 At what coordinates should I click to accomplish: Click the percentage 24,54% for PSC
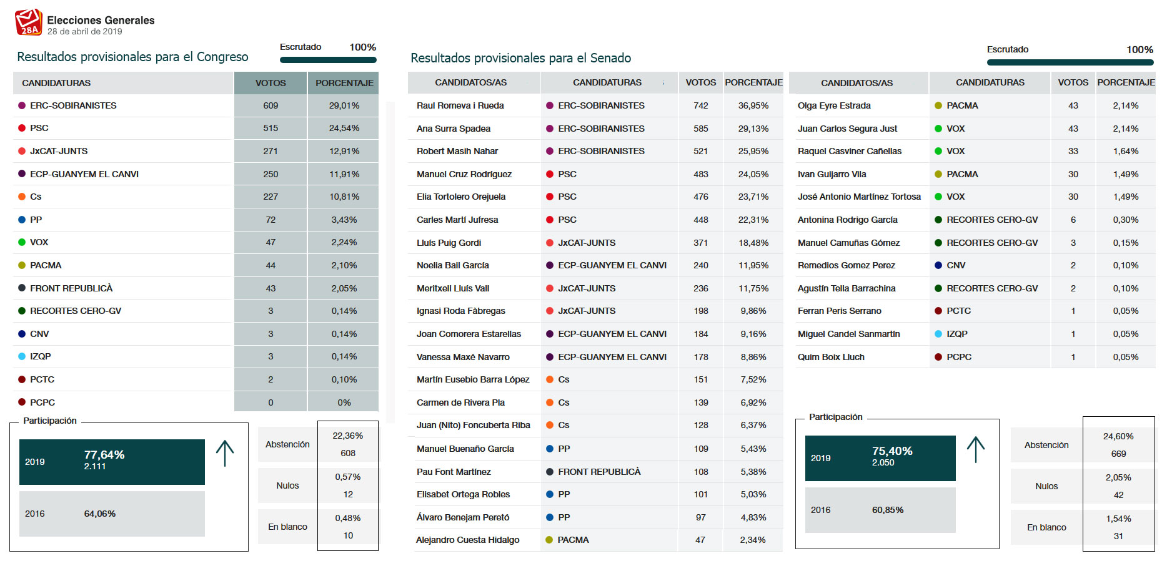(344, 128)
